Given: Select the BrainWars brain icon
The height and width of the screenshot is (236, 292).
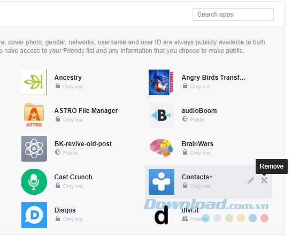Looking at the screenshot, I should 162,149.
